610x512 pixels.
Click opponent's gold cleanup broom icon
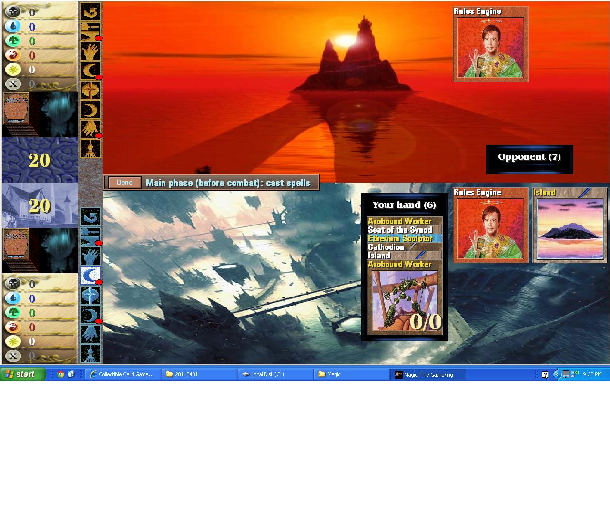click(x=90, y=148)
